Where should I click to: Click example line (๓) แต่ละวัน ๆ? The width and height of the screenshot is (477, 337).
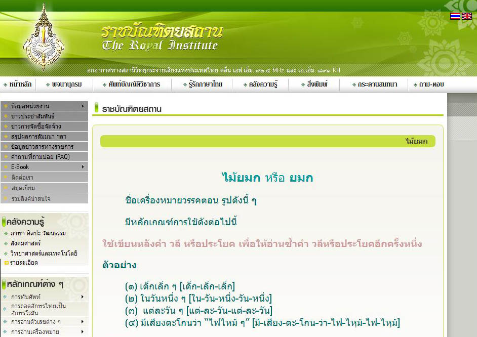(198, 311)
